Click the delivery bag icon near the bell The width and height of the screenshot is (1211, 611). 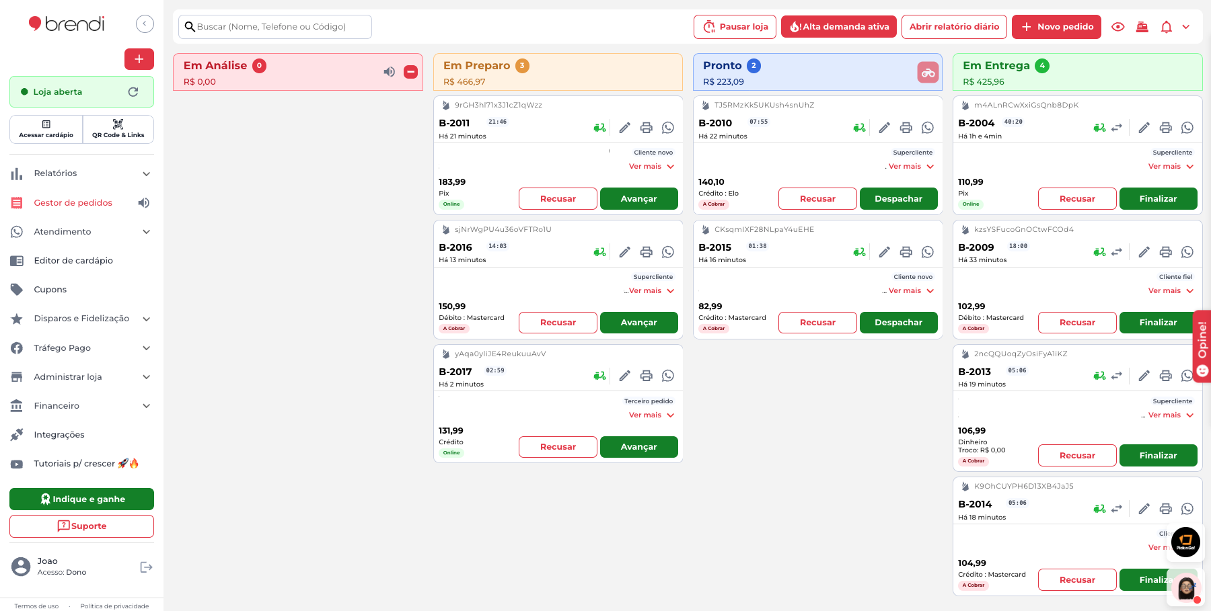[1142, 26]
